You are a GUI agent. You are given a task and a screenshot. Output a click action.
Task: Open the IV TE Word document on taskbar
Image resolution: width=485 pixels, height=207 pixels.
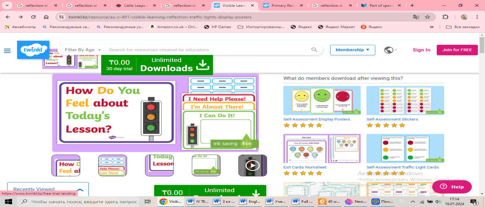[x=198, y=202]
